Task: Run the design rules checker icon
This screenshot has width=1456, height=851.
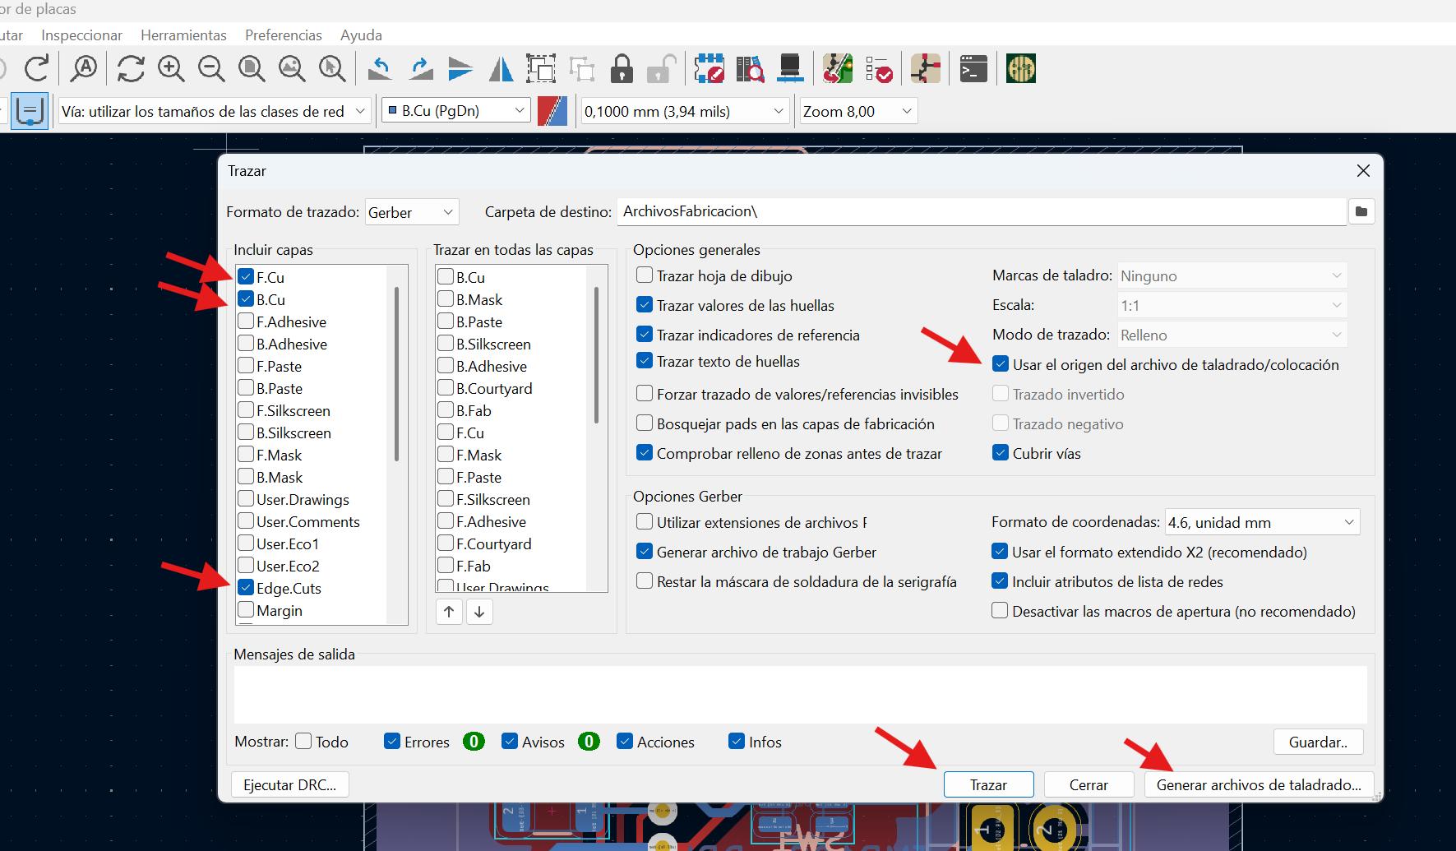Action: point(879,68)
